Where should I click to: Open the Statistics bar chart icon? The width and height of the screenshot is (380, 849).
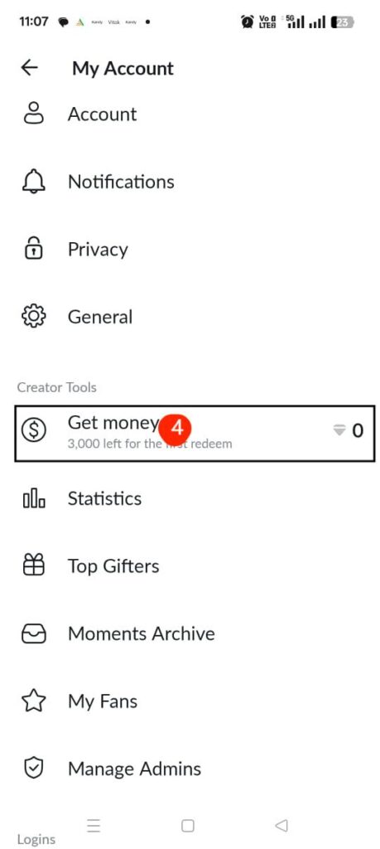[33, 498]
